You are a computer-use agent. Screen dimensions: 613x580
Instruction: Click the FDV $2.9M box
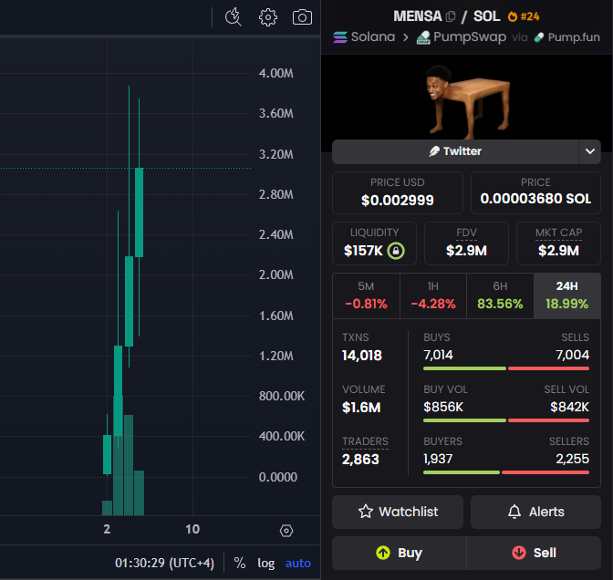point(466,243)
